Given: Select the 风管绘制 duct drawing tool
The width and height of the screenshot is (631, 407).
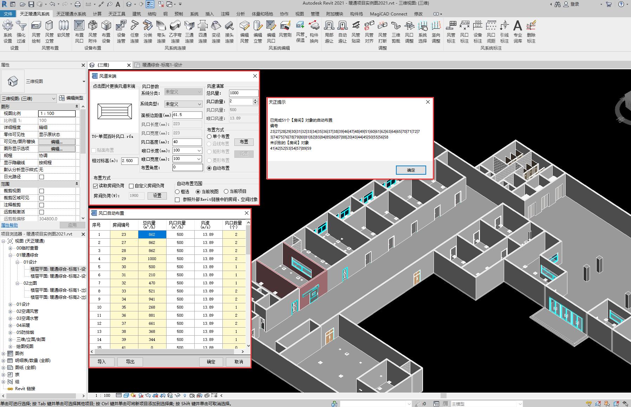Looking at the screenshot, I should pos(36,26).
